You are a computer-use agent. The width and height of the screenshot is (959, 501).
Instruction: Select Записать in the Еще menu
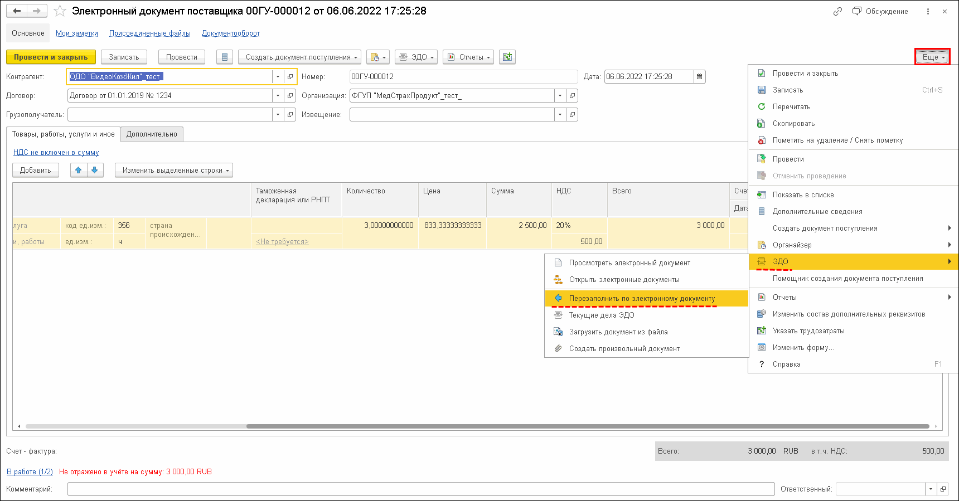853,90
